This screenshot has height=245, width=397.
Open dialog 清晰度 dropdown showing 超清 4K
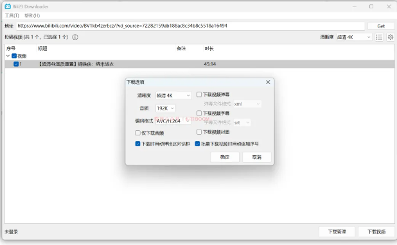(173, 96)
